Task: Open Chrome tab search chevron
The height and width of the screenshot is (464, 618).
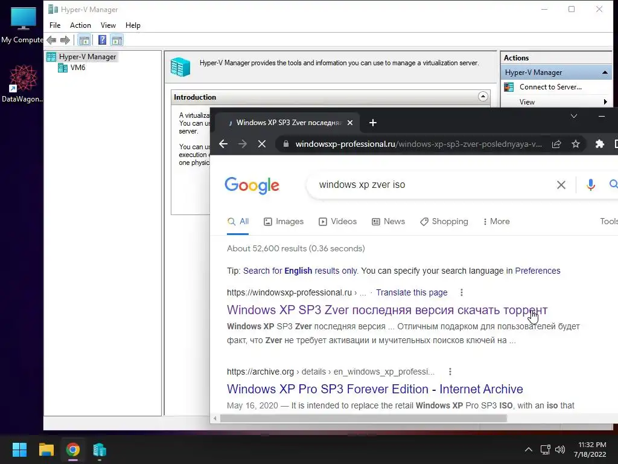Action: [574, 117]
